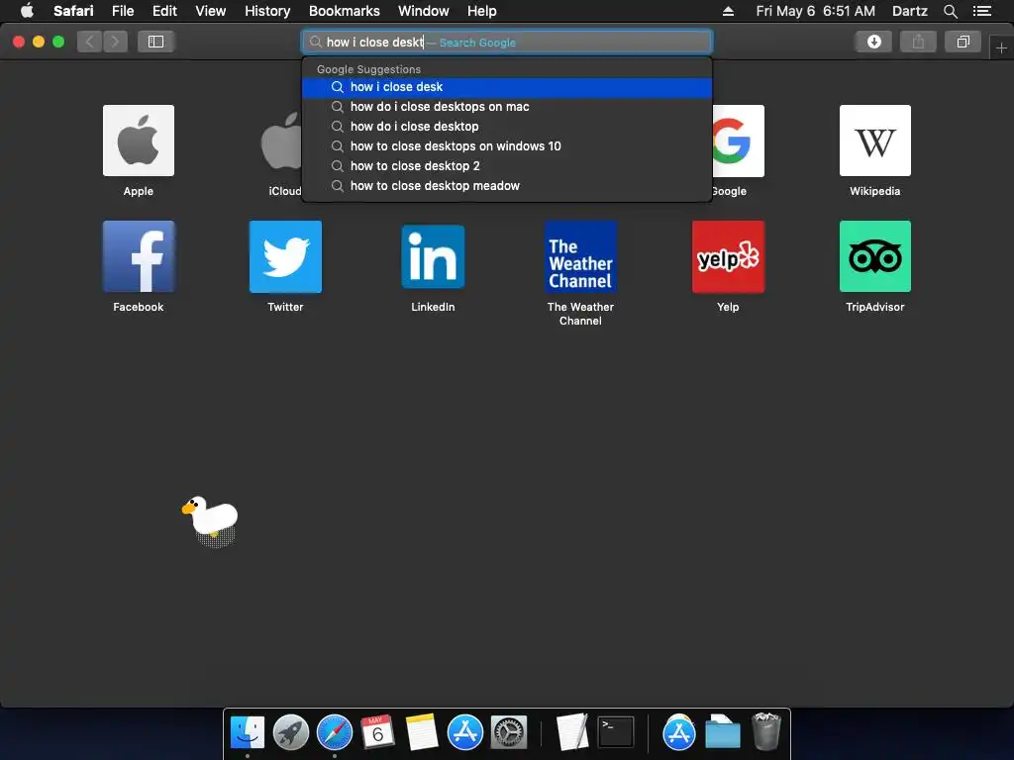The width and height of the screenshot is (1014, 760).
Task: Go forward with the forward arrow
Action: click(x=115, y=42)
